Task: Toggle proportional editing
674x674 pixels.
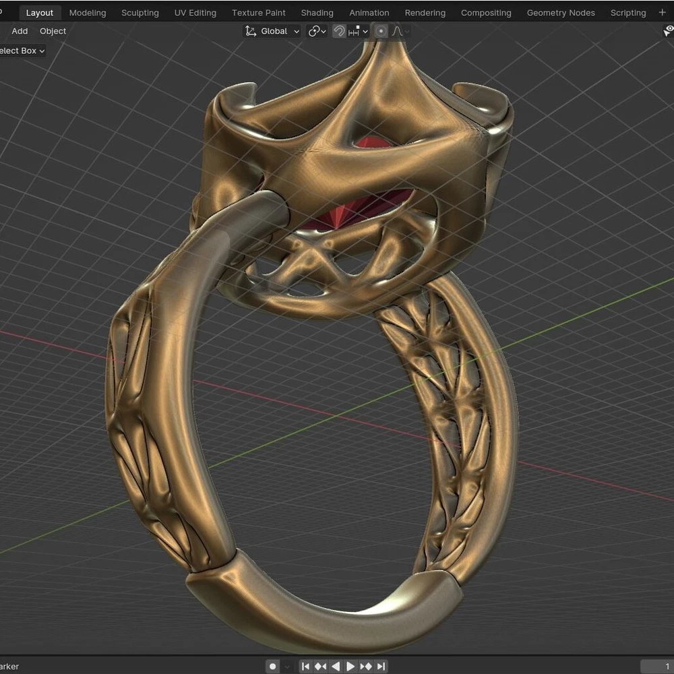Action: tap(381, 31)
